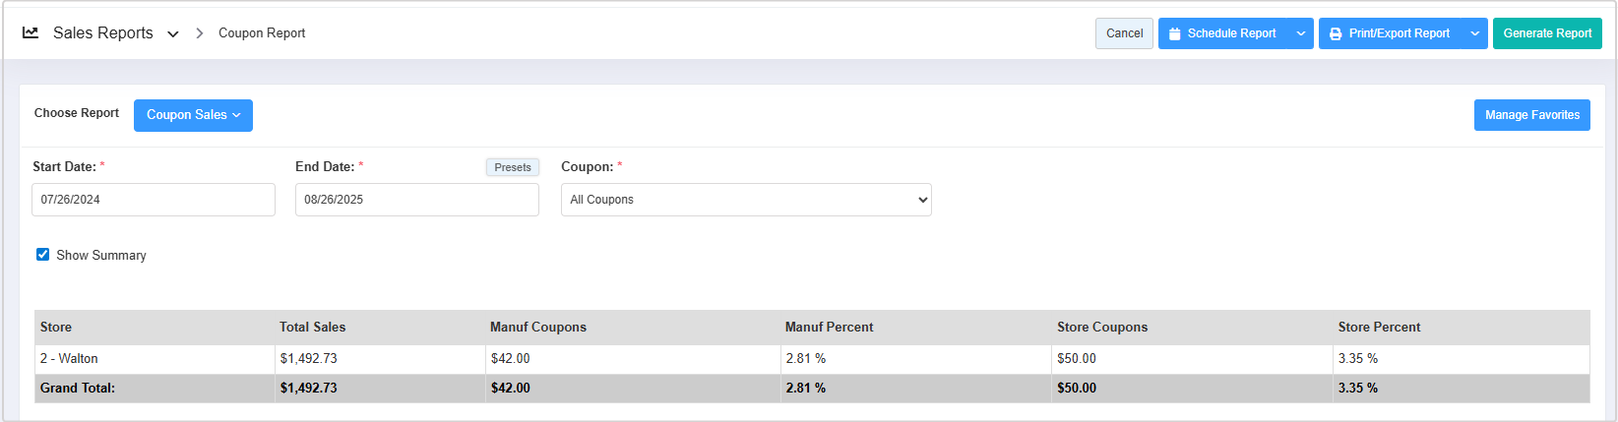Click the End Date input field
The height and width of the screenshot is (422, 1618).
tap(416, 200)
